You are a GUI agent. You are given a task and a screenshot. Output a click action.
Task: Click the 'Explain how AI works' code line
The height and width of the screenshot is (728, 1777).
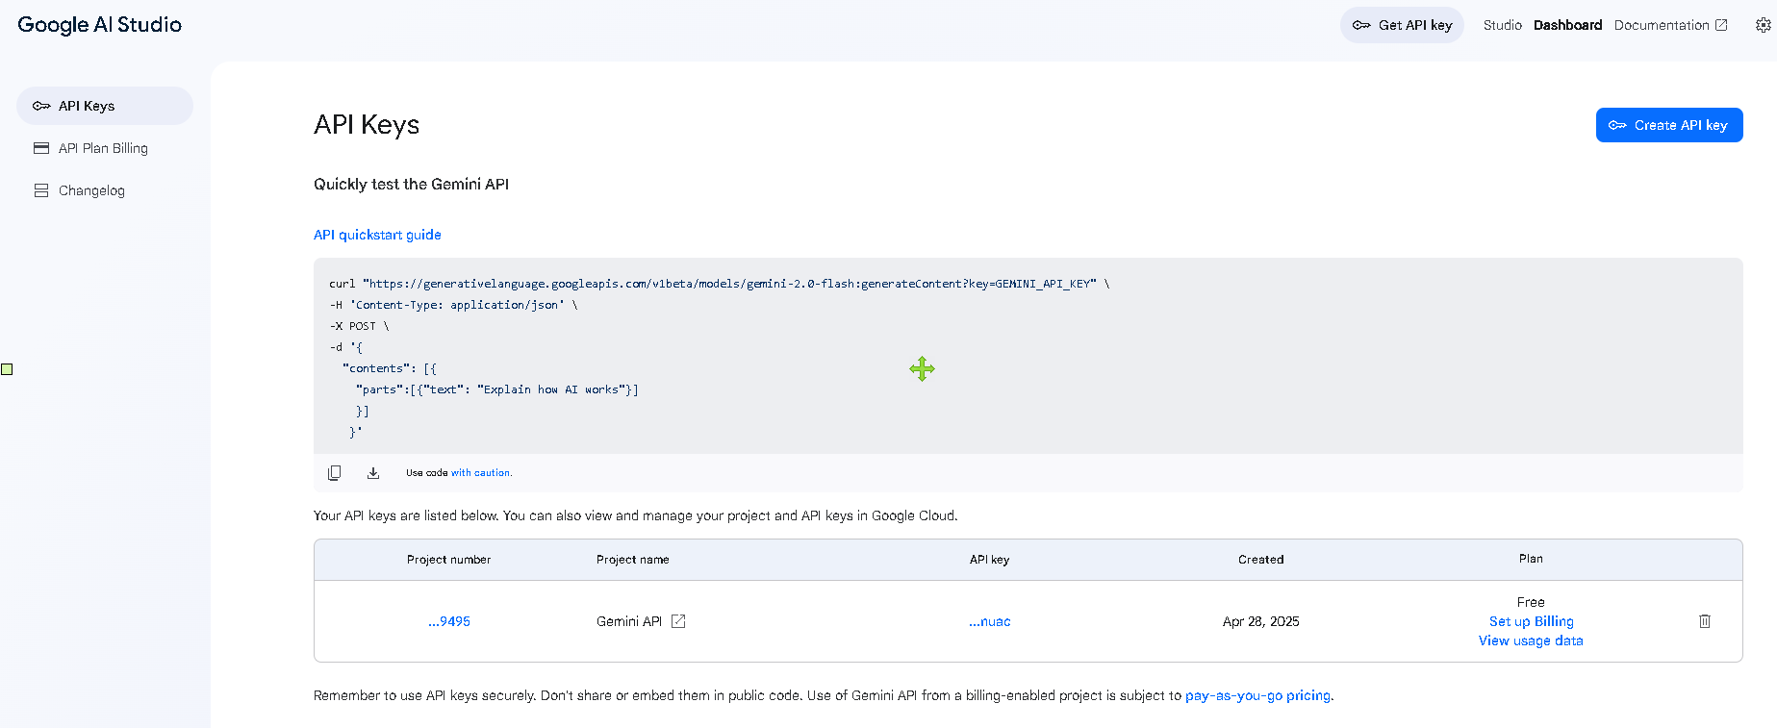pyautogui.click(x=496, y=389)
